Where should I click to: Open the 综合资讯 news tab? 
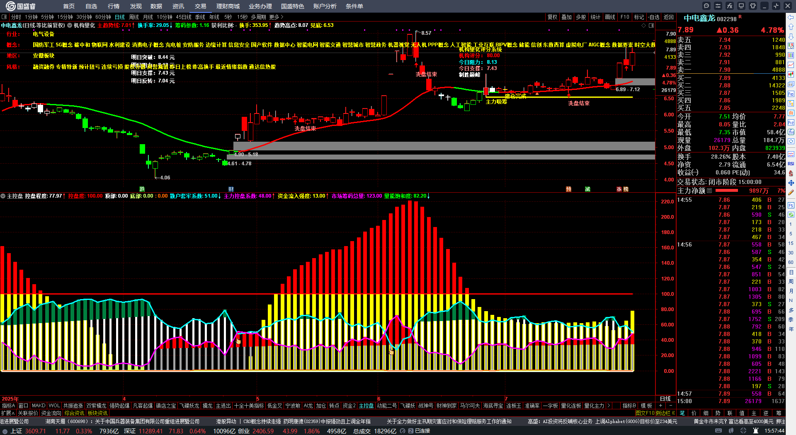(x=74, y=413)
